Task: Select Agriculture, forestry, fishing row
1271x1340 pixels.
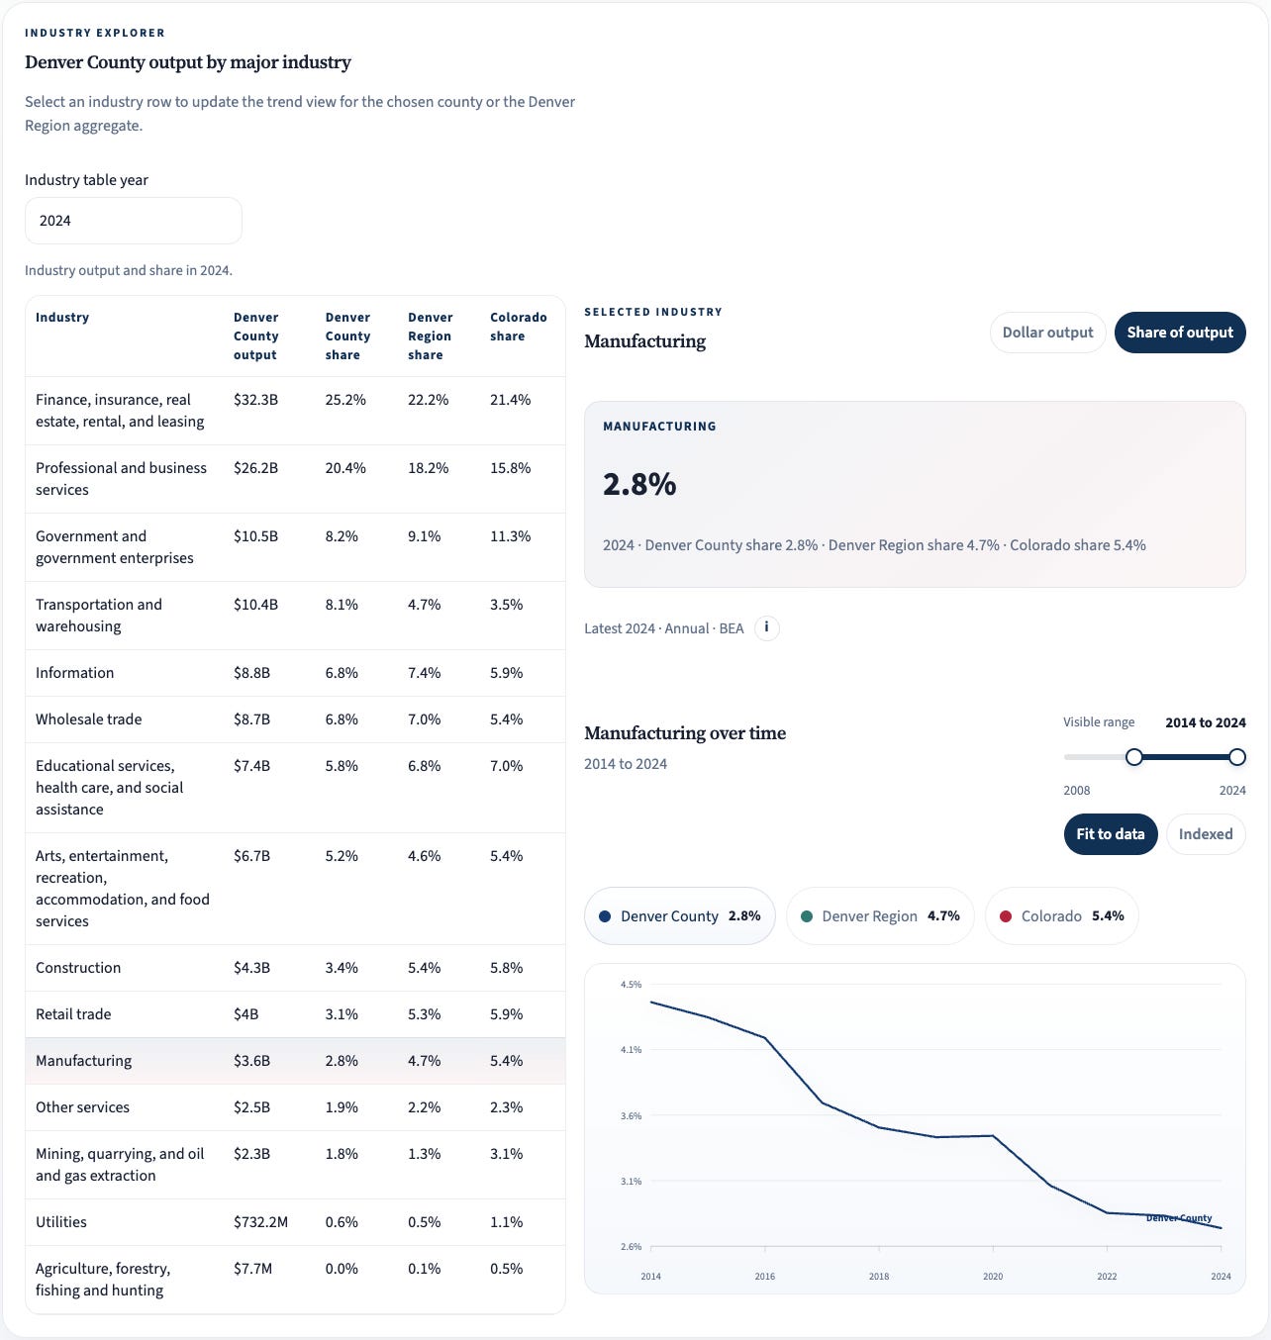Action: click(x=295, y=1280)
